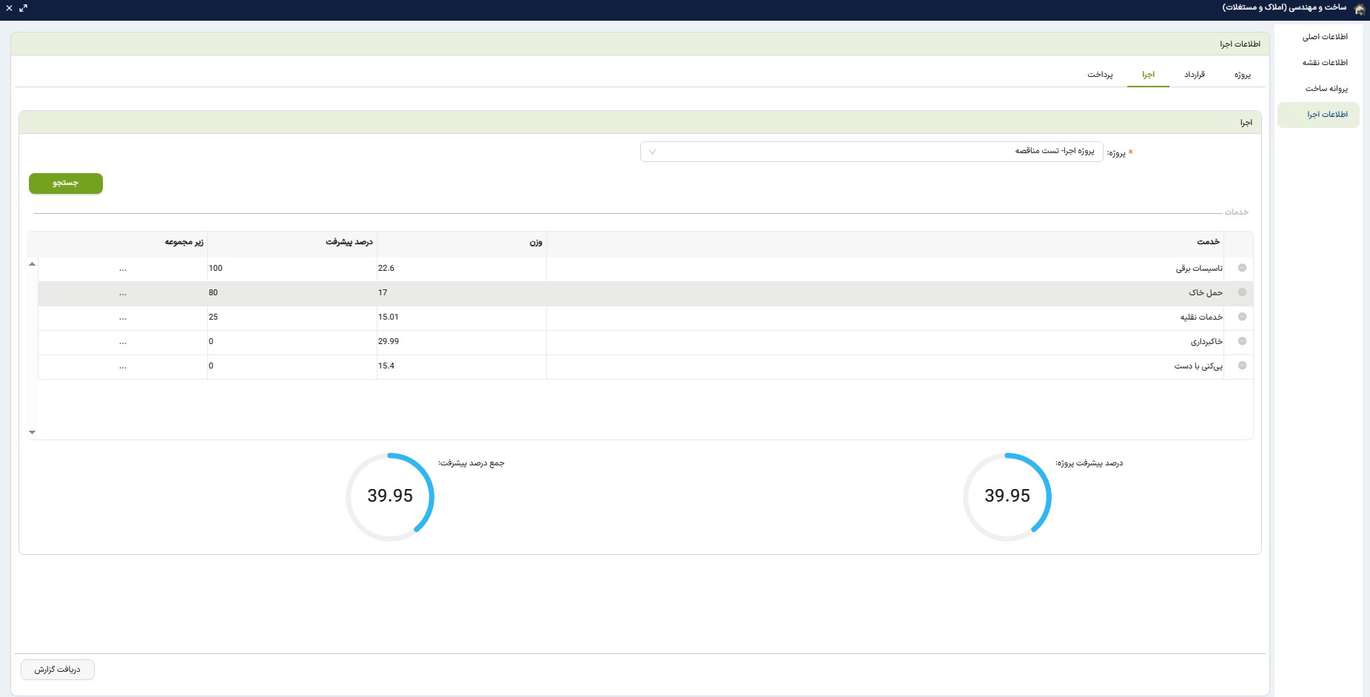Click the درصد پیشرفت پروژه progress gauge
Viewport: 1370px width, 697px height.
pos(1007,496)
